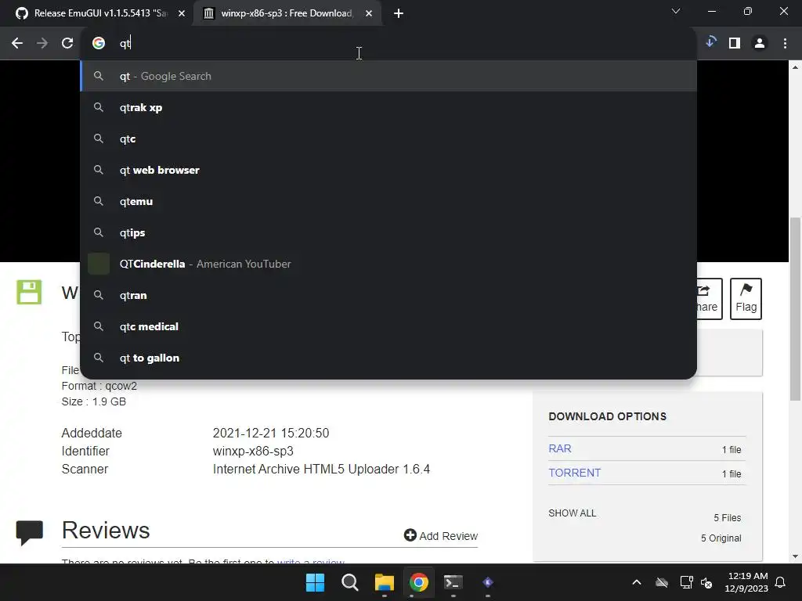Choose the 'qtc' suggestion
Viewport: 802px width, 601px height.
tap(388, 139)
